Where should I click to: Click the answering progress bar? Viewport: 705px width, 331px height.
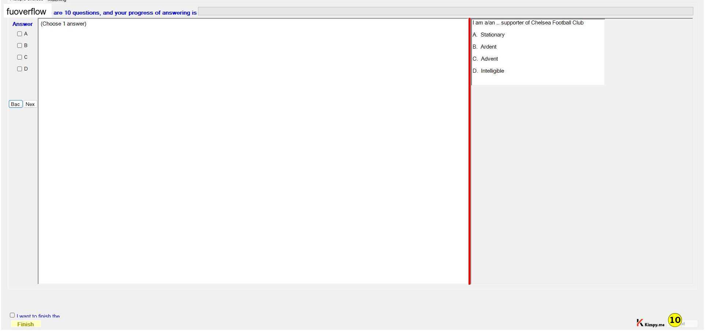[445, 11]
